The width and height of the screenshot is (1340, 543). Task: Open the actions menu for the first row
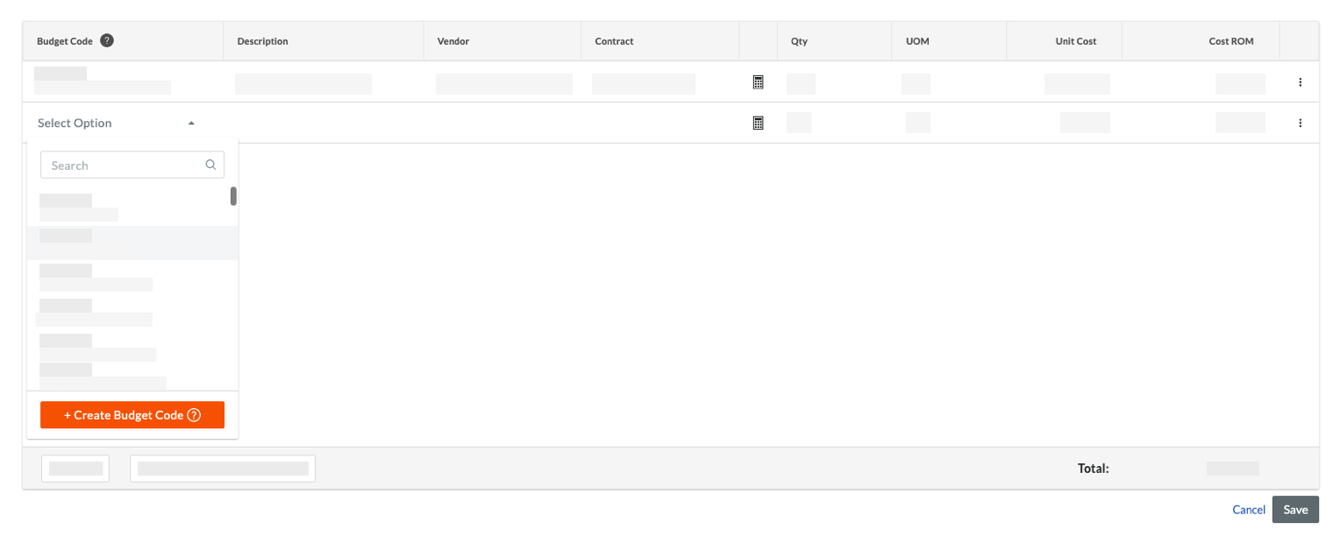[1300, 81]
